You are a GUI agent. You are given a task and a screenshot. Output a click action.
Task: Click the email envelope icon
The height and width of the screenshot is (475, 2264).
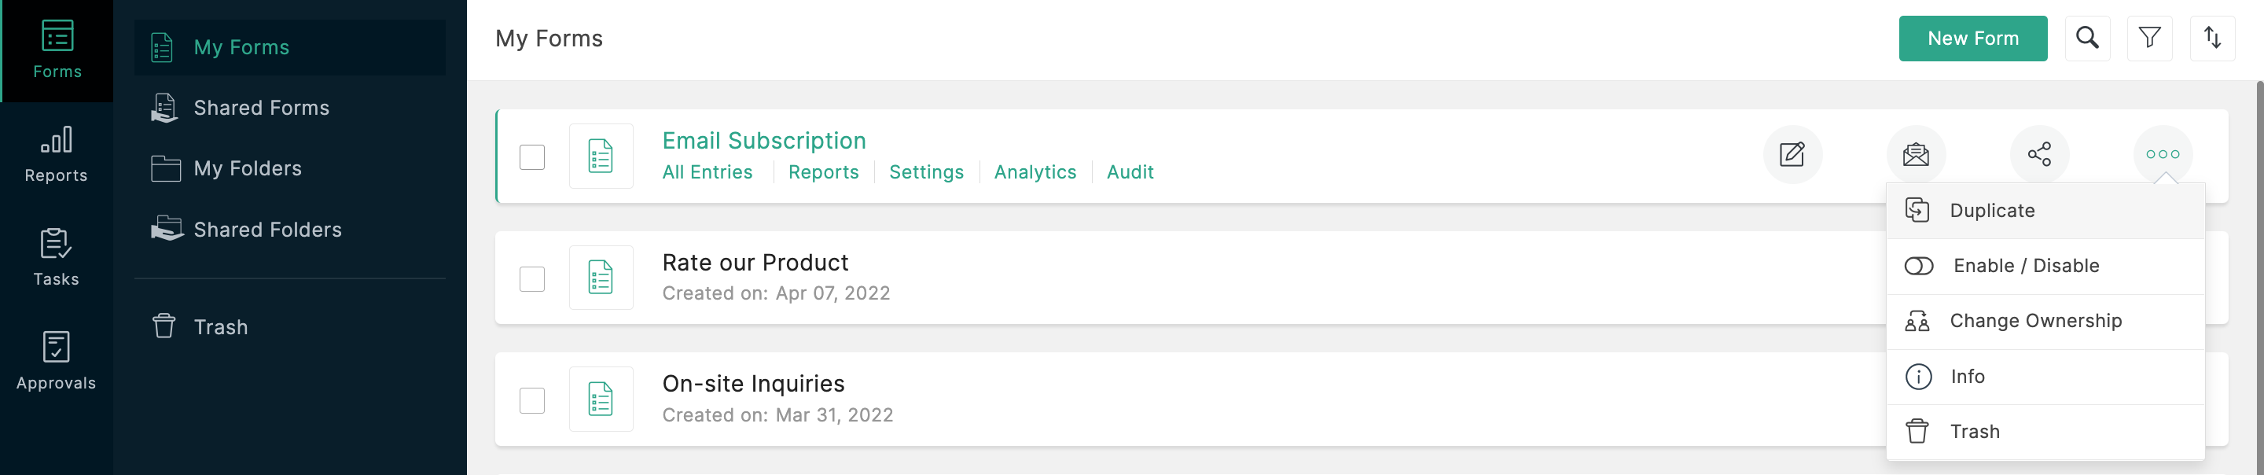coord(1915,155)
